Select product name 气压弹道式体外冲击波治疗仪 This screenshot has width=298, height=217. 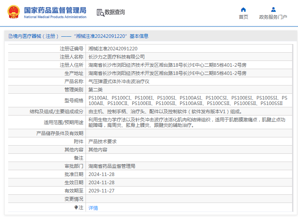click(x=119, y=82)
